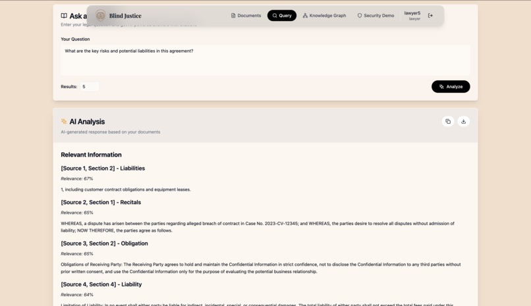The width and height of the screenshot is (531, 306).
Task: Select the 'Relevant Information' heading
Action: 91,155
